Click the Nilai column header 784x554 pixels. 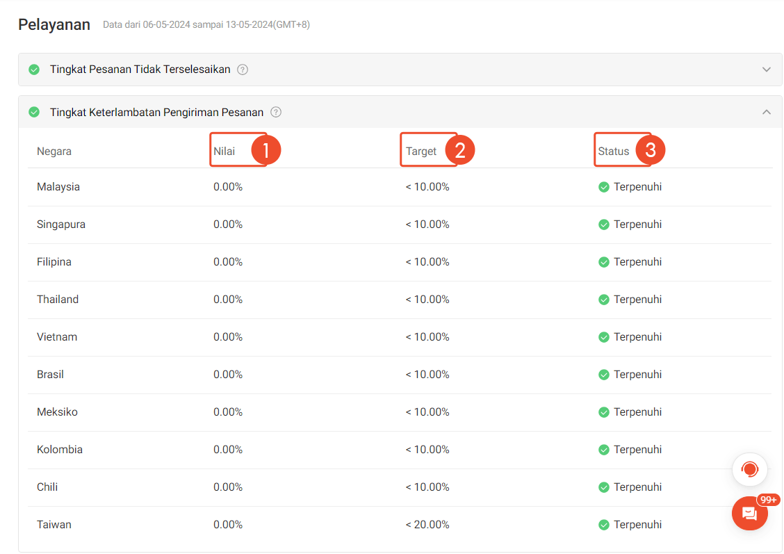(x=224, y=151)
